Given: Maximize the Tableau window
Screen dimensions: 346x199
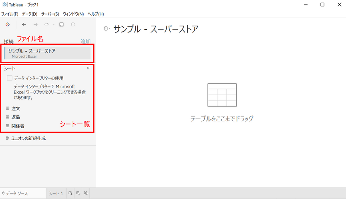Looking at the screenshot, I should coord(322,5).
